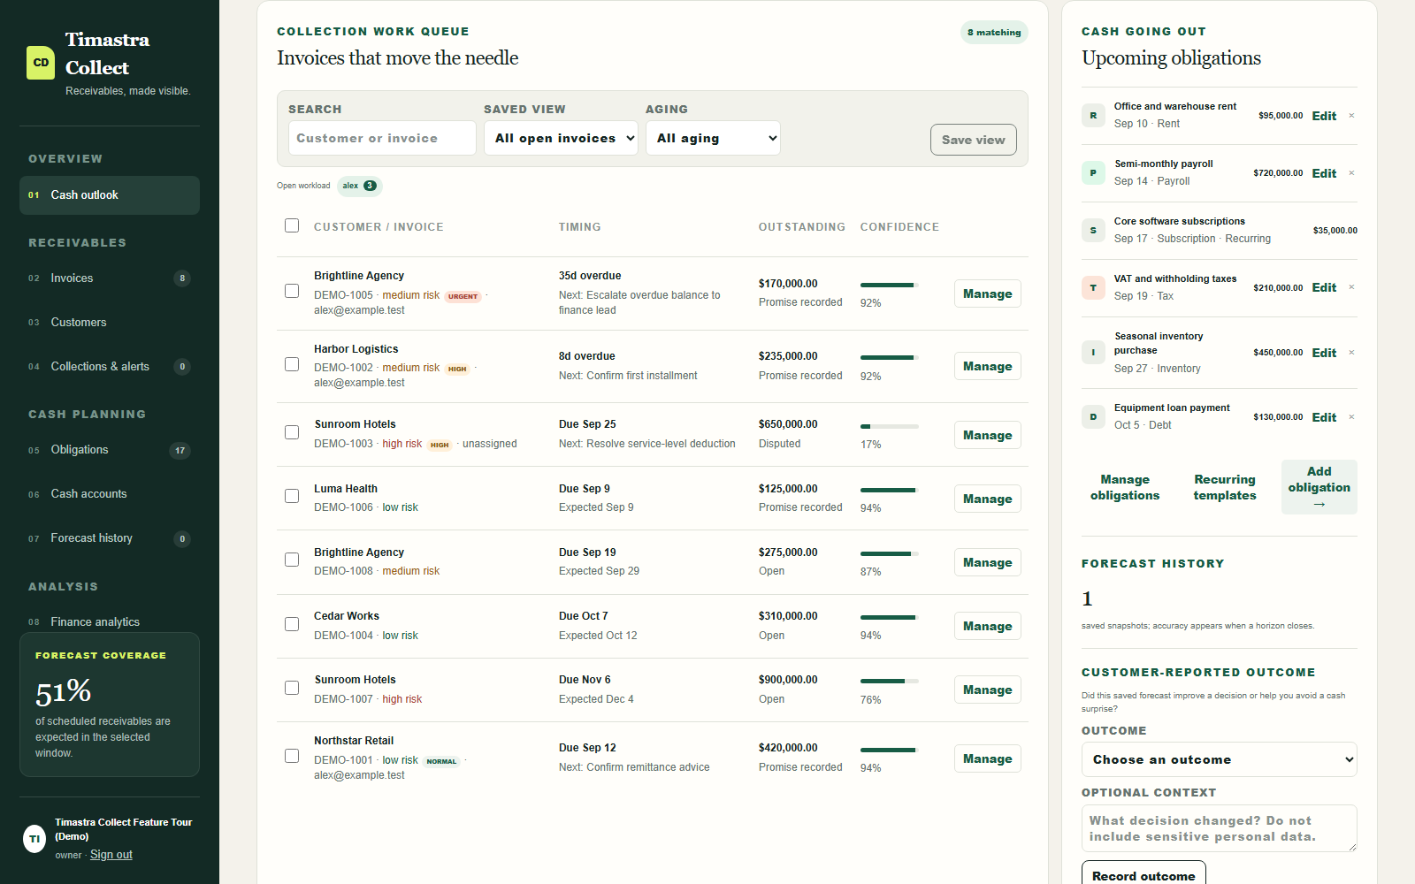
Task: Click the 76% confidence bar for DEMO-1007
Action: click(889, 682)
